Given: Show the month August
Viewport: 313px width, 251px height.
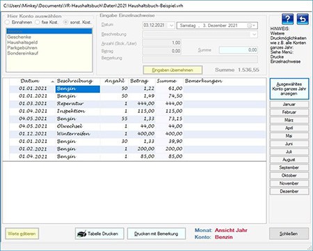Looking at the screenshot, I should click(x=289, y=160).
